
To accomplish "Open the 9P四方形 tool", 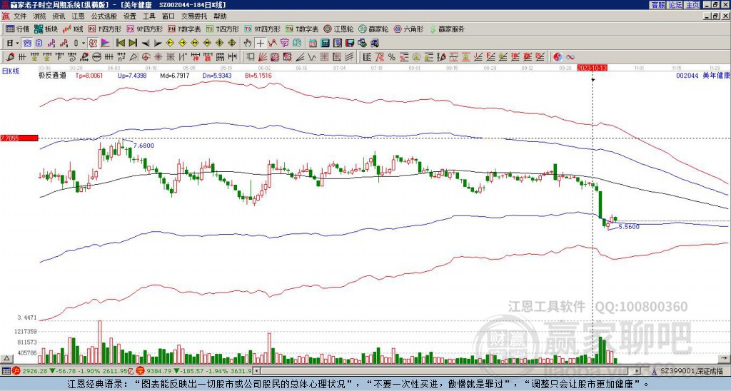I will click(x=144, y=29).
